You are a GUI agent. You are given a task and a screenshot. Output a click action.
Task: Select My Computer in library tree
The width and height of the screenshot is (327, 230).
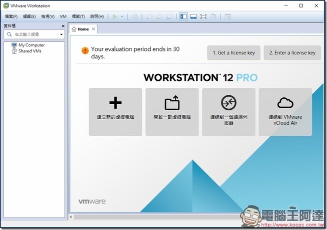point(28,45)
